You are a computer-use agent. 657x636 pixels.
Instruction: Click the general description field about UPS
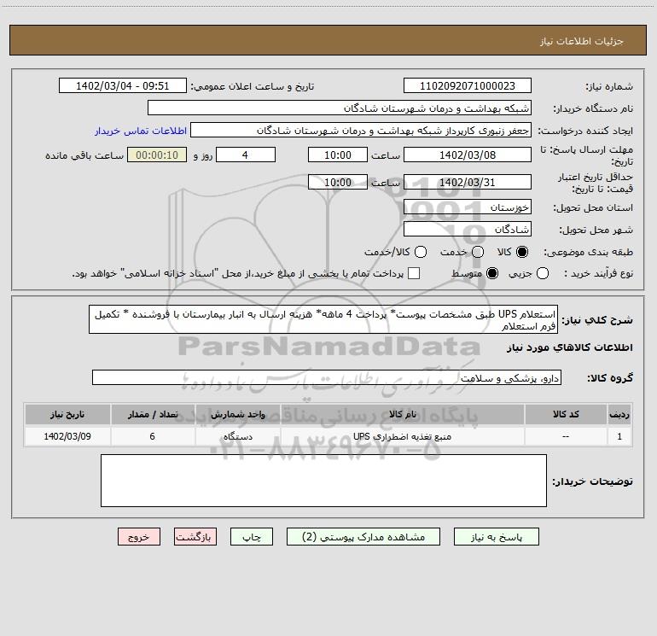pos(323,319)
